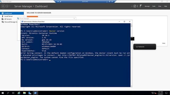The image size is (170, 95).
Task: Click the OS/Arch value windows/amd64
Action: pyautogui.click(x=49, y=46)
